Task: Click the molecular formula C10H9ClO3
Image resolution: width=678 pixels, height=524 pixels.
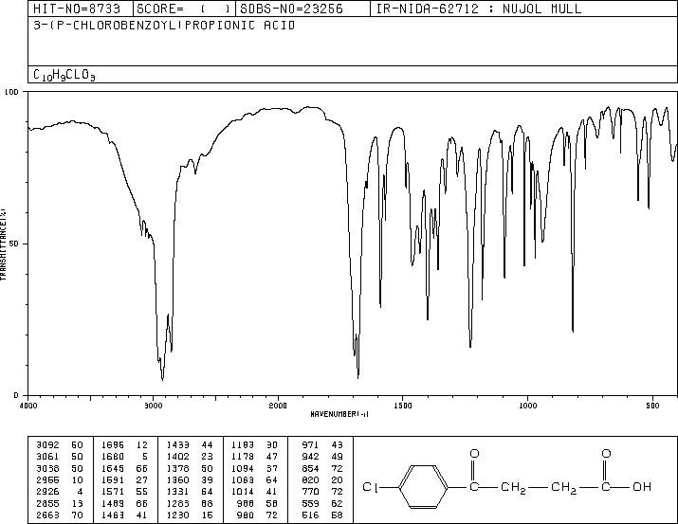Action: [x=64, y=75]
